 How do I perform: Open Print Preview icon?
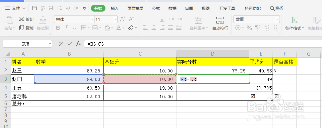59,8
